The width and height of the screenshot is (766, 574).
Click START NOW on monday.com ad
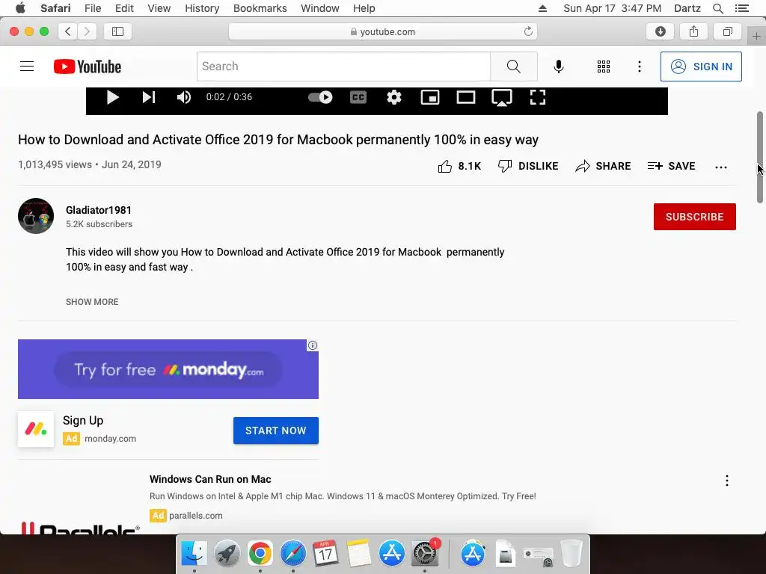[x=275, y=430]
